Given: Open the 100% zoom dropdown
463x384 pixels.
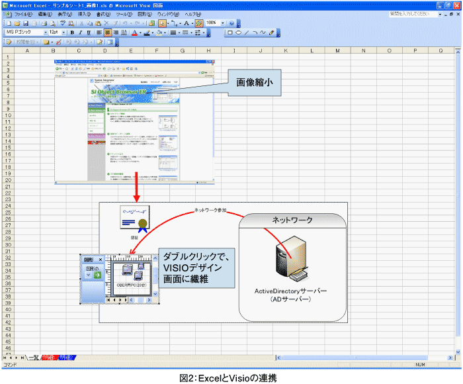Looking at the screenshot, I should pos(223,23).
